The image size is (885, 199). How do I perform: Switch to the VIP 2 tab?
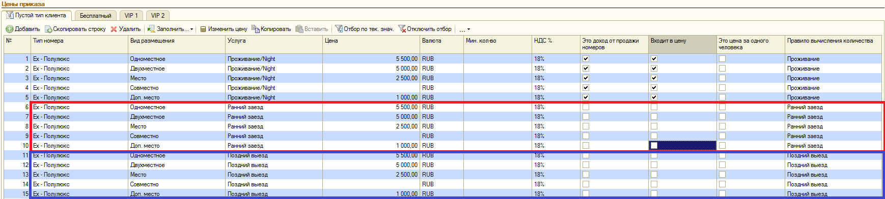pos(158,16)
